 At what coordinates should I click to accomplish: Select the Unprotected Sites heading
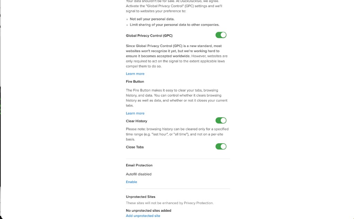point(140,197)
